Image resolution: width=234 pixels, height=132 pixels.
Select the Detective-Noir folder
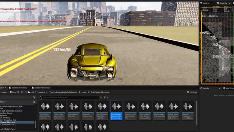pyautogui.click(x=8, y=120)
